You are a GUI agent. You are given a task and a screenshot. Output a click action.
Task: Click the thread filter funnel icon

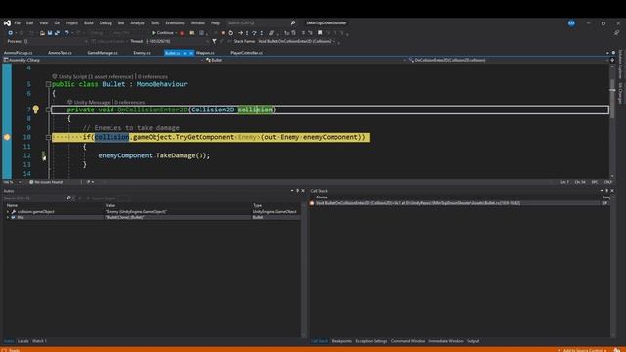click(215, 41)
